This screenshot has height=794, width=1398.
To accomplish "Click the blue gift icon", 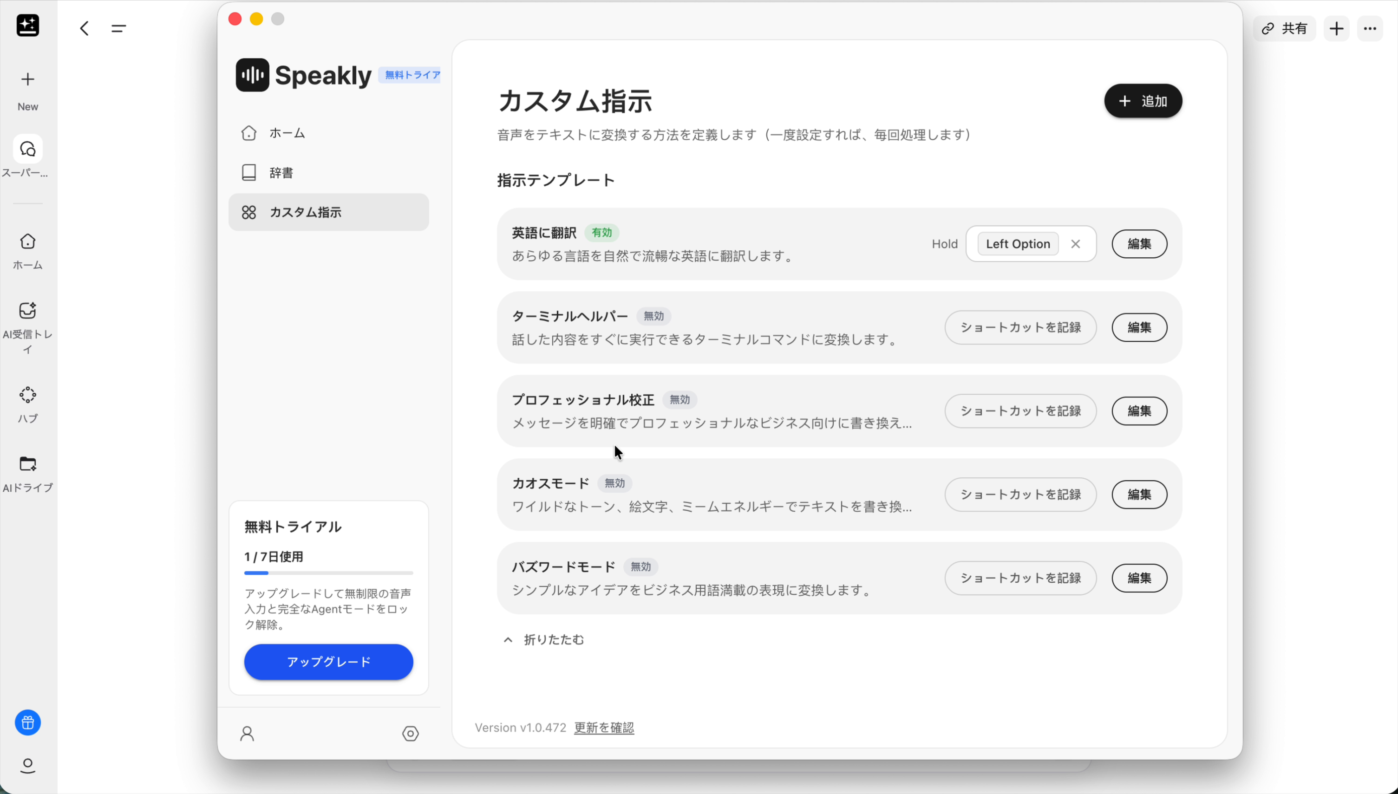I will pyautogui.click(x=27, y=722).
